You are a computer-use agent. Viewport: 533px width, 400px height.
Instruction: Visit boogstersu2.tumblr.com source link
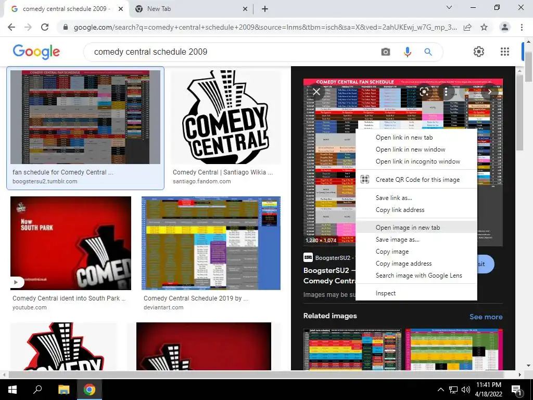click(45, 181)
